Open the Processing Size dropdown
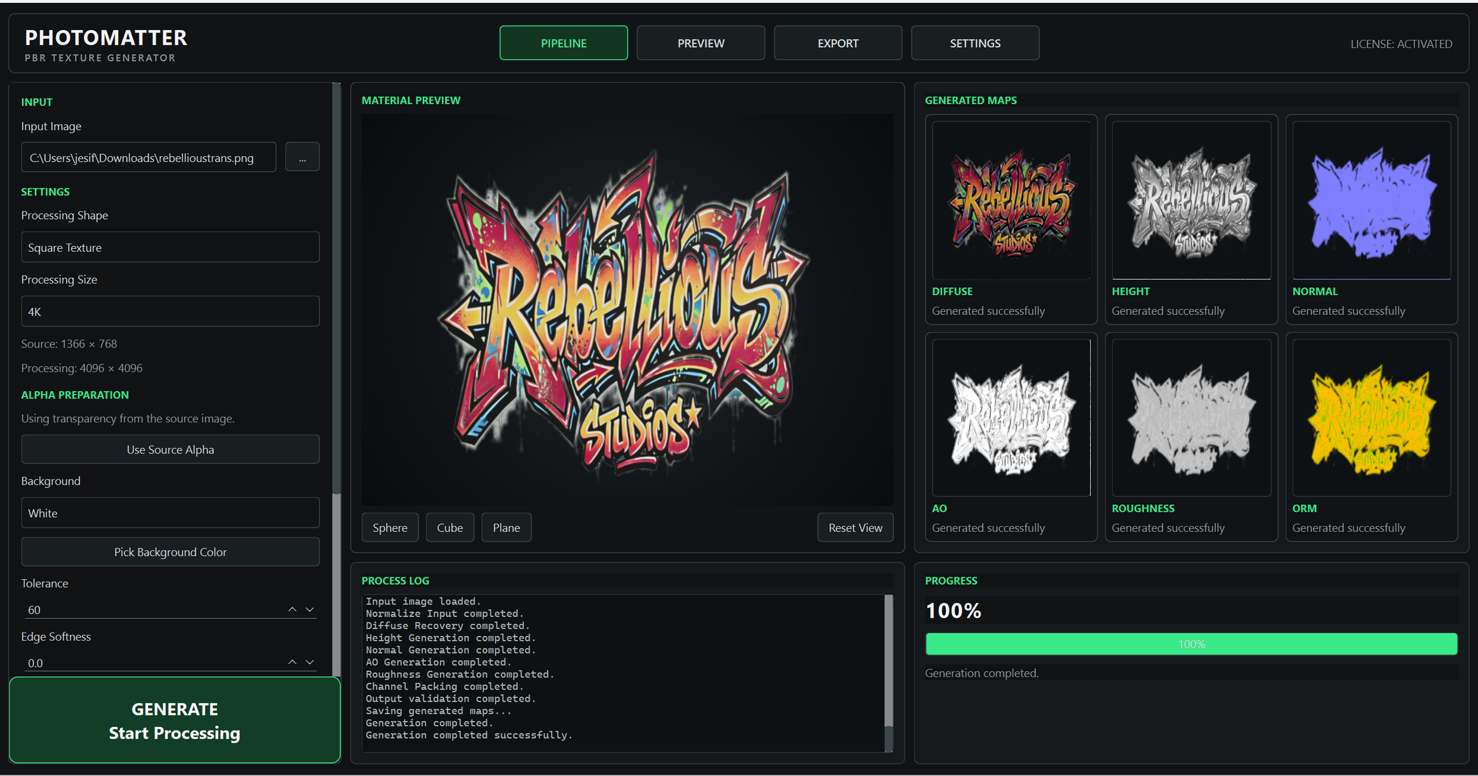 [170, 311]
